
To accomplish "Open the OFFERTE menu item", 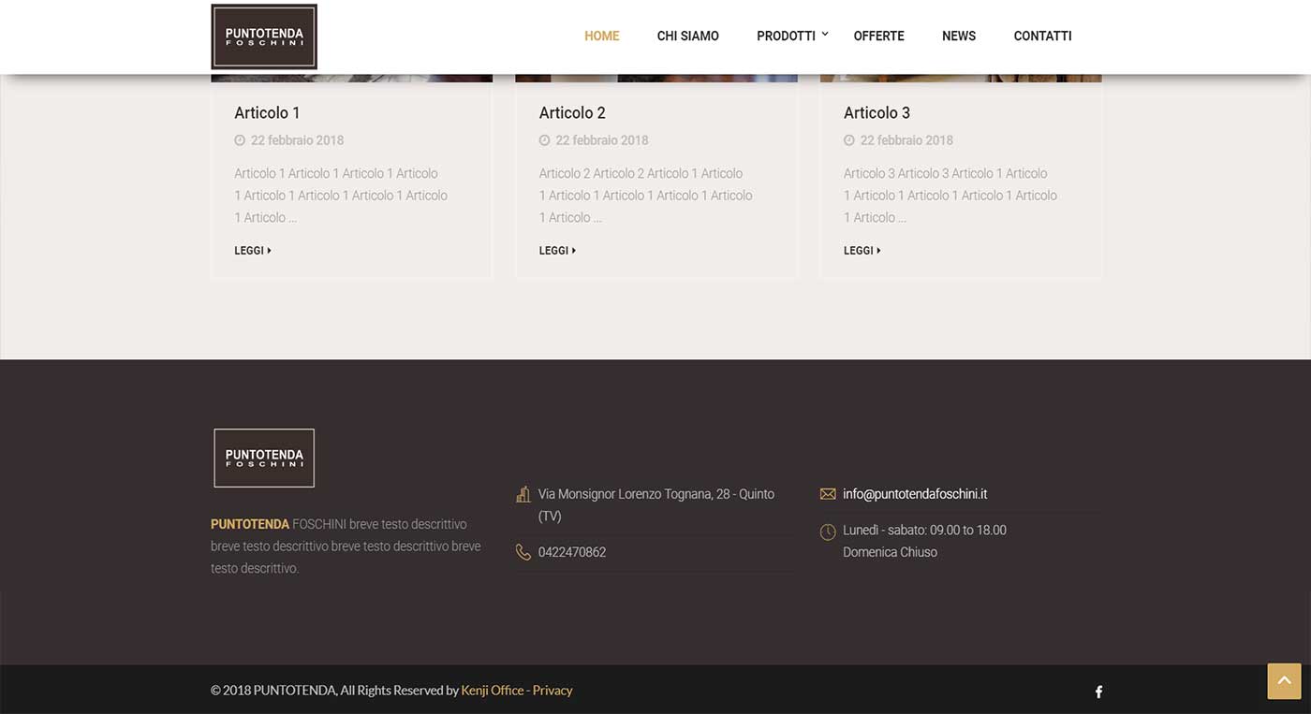I will click(x=878, y=36).
